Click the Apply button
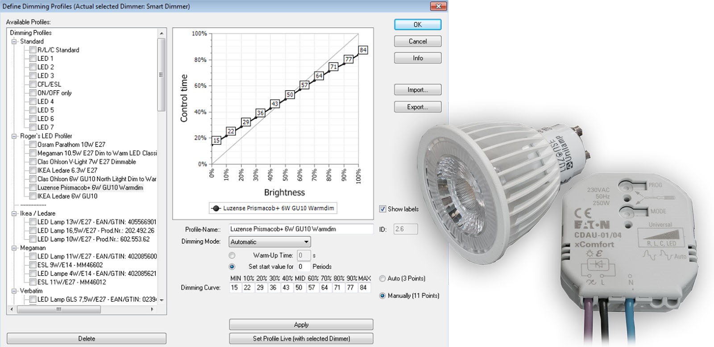The width and height of the screenshot is (714, 347). tap(301, 325)
